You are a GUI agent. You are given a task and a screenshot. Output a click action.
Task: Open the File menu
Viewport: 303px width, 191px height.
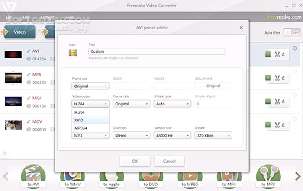[x=9, y=17]
